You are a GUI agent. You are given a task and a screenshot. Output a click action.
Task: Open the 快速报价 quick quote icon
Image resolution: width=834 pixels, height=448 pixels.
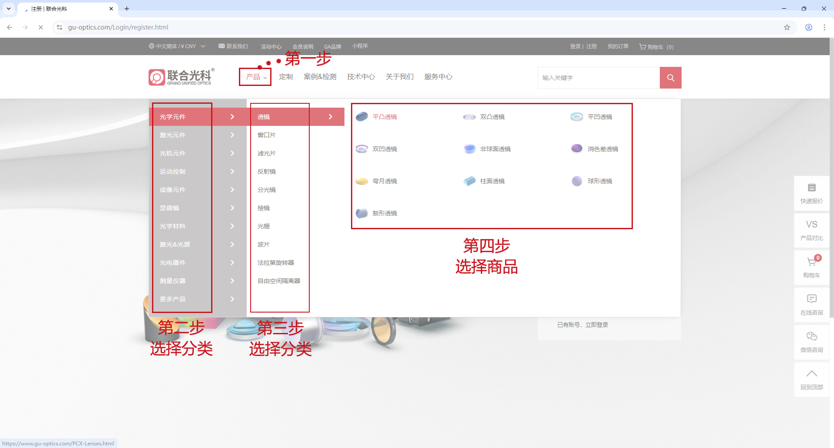click(x=811, y=193)
